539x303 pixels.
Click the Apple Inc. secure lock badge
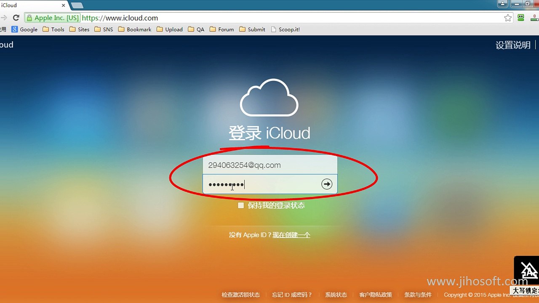click(x=52, y=18)
